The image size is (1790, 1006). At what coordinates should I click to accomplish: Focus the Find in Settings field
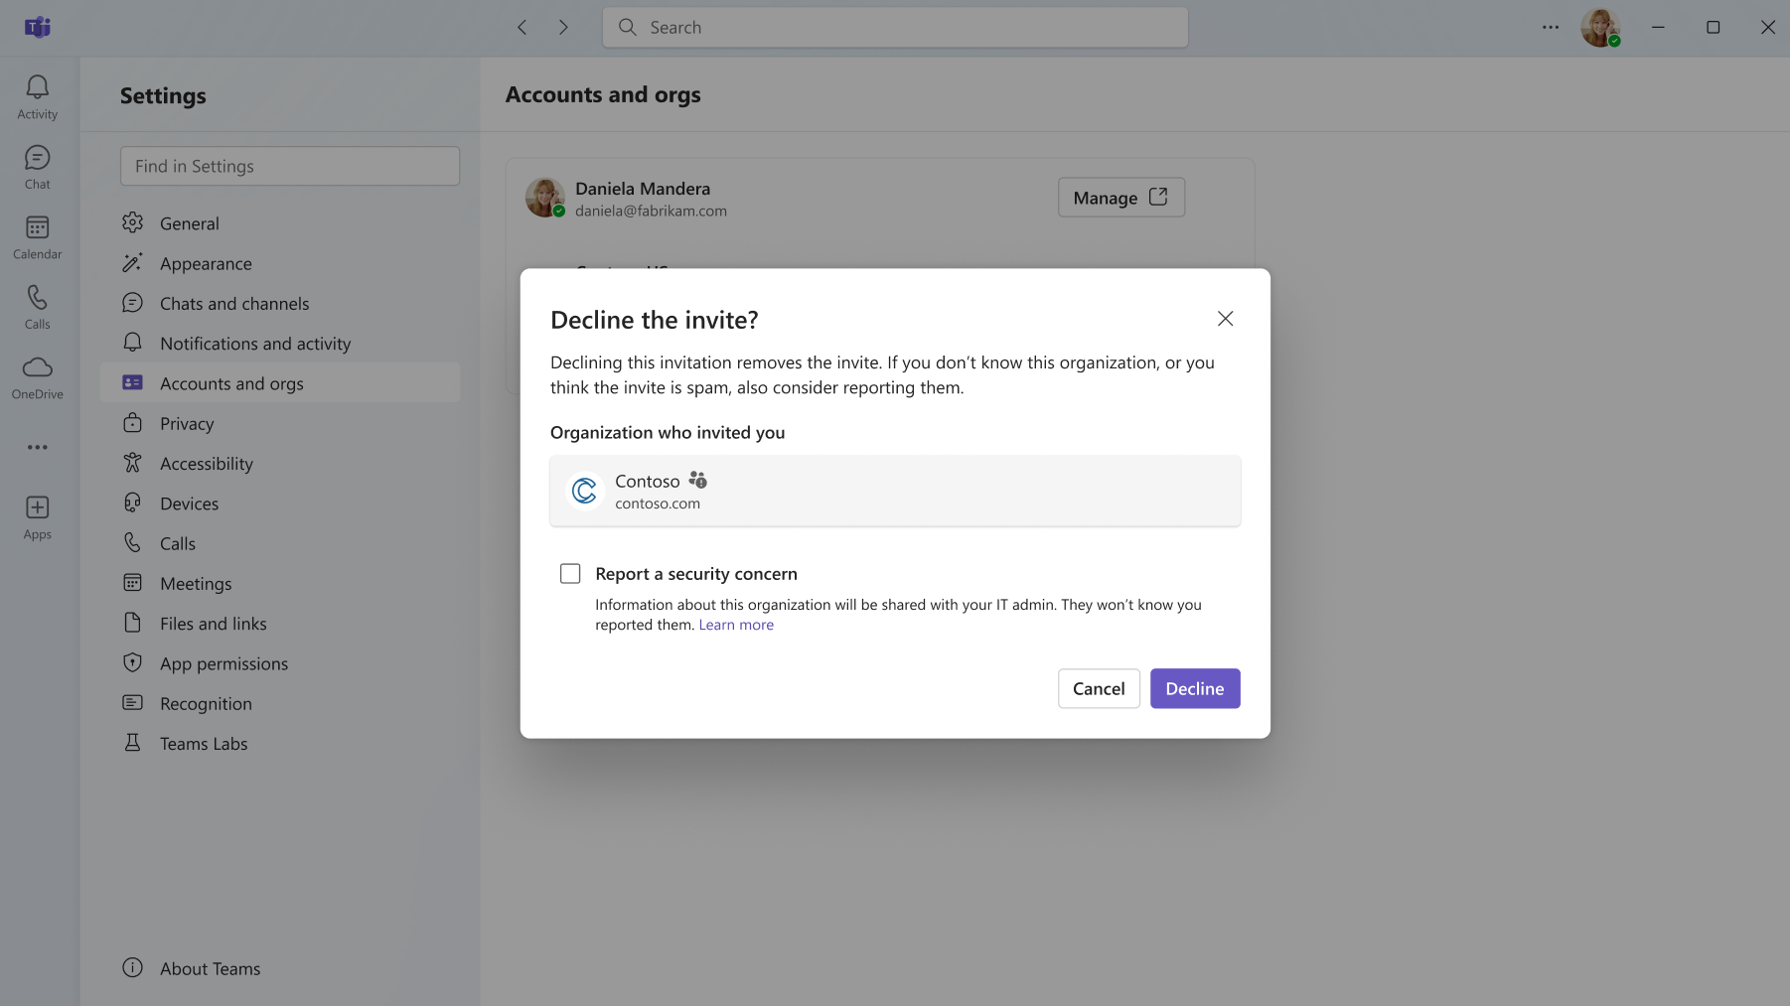[290, 166]
